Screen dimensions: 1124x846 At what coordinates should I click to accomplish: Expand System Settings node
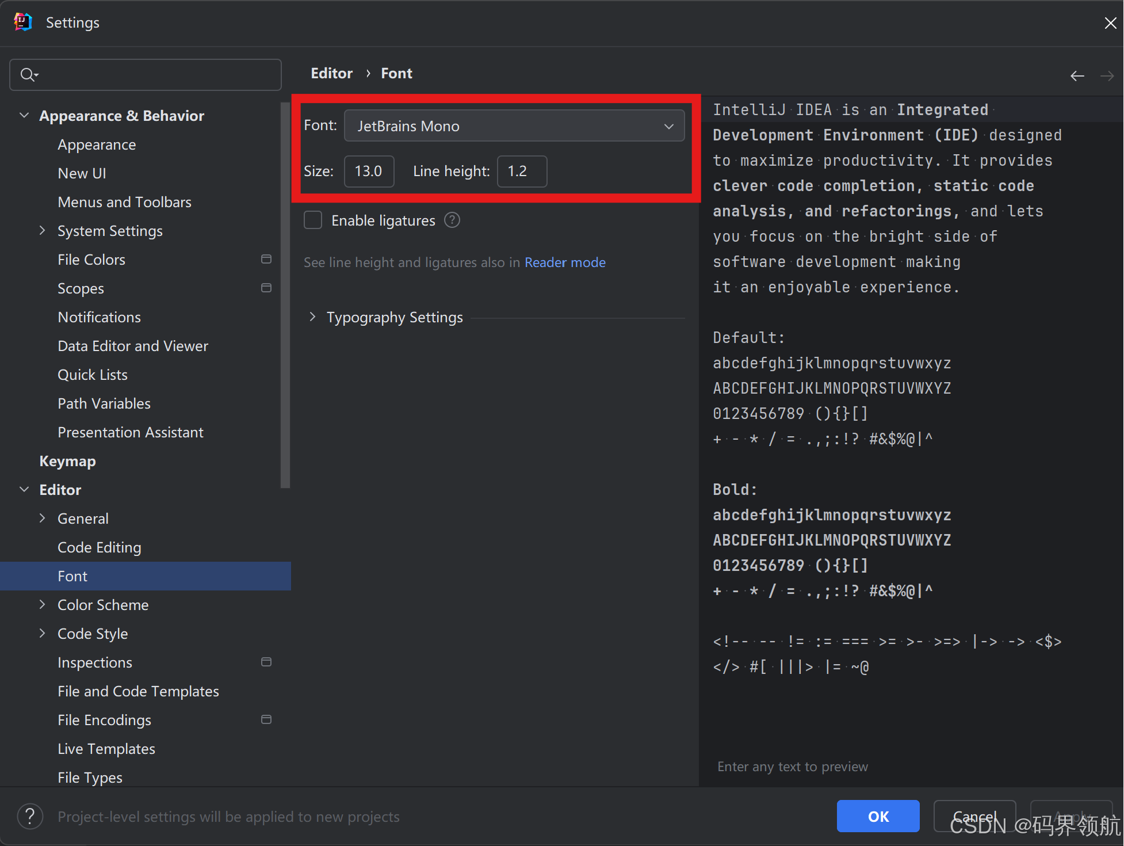click(42, 230)
